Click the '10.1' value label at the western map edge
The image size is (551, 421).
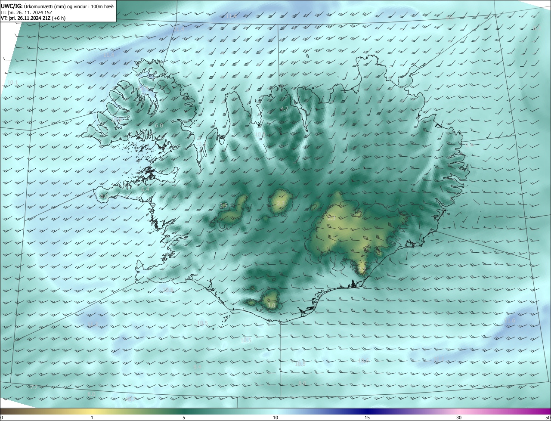[13, 83]
